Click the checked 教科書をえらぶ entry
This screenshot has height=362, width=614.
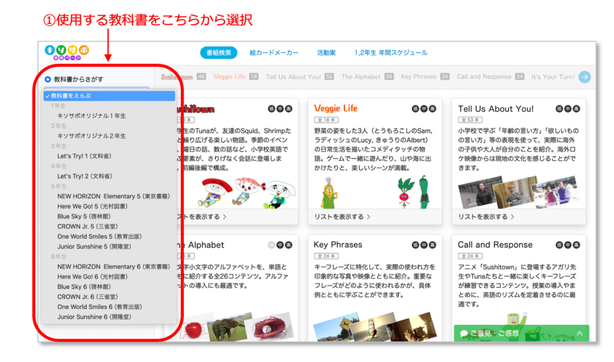tap(73, 95)
